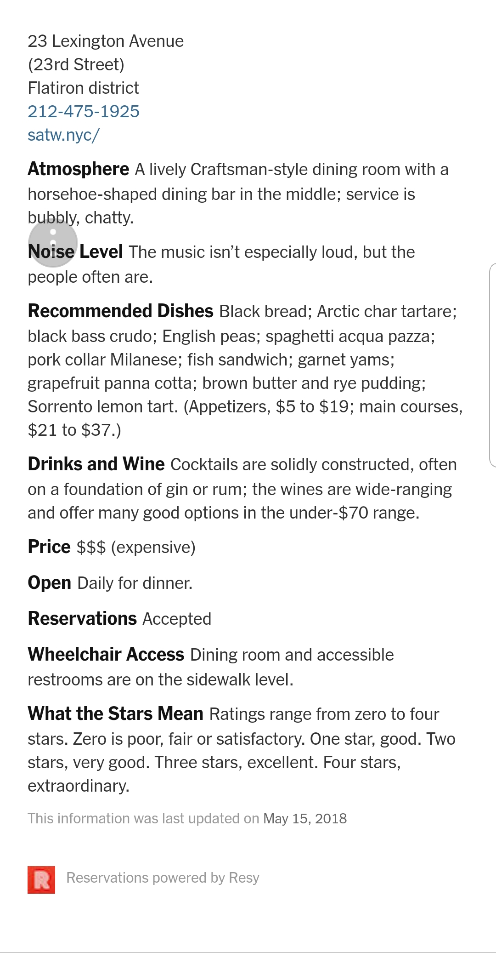Call the phone number 212-475-1925
Screen dimensions: 496x953
point(84,112)
